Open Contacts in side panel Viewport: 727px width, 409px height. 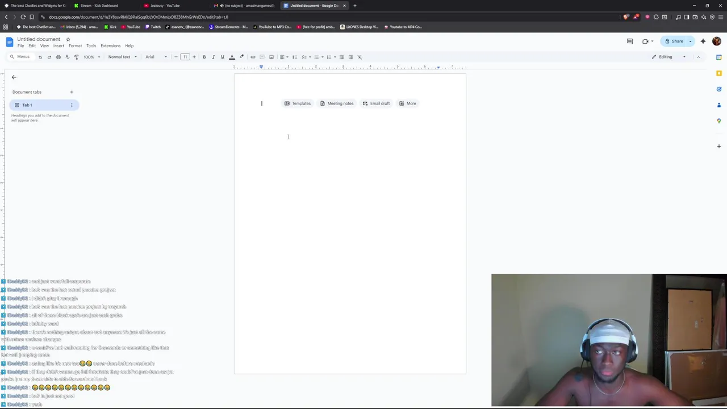tap(718, 105)
